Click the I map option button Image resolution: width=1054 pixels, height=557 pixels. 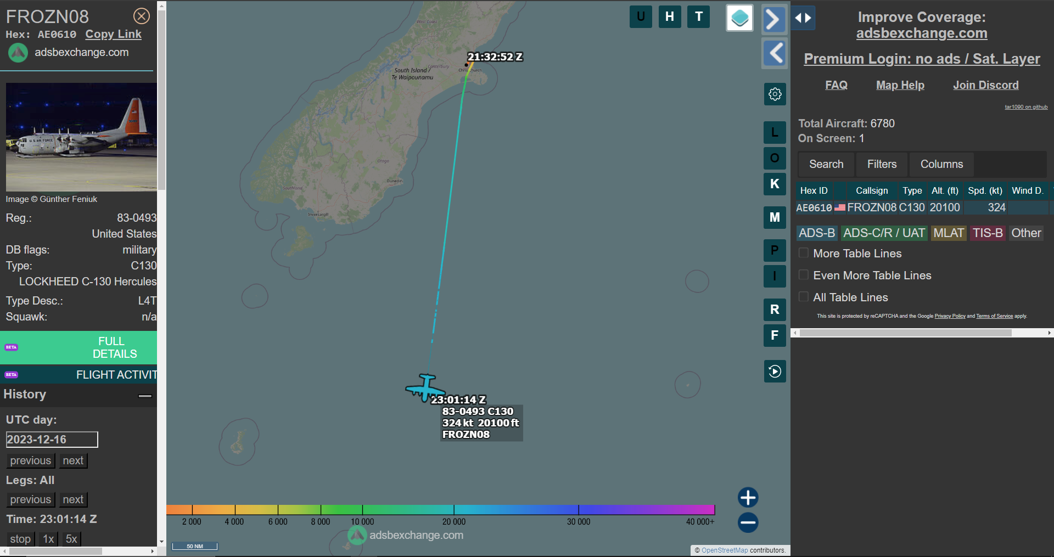click(x=775, y=276)
